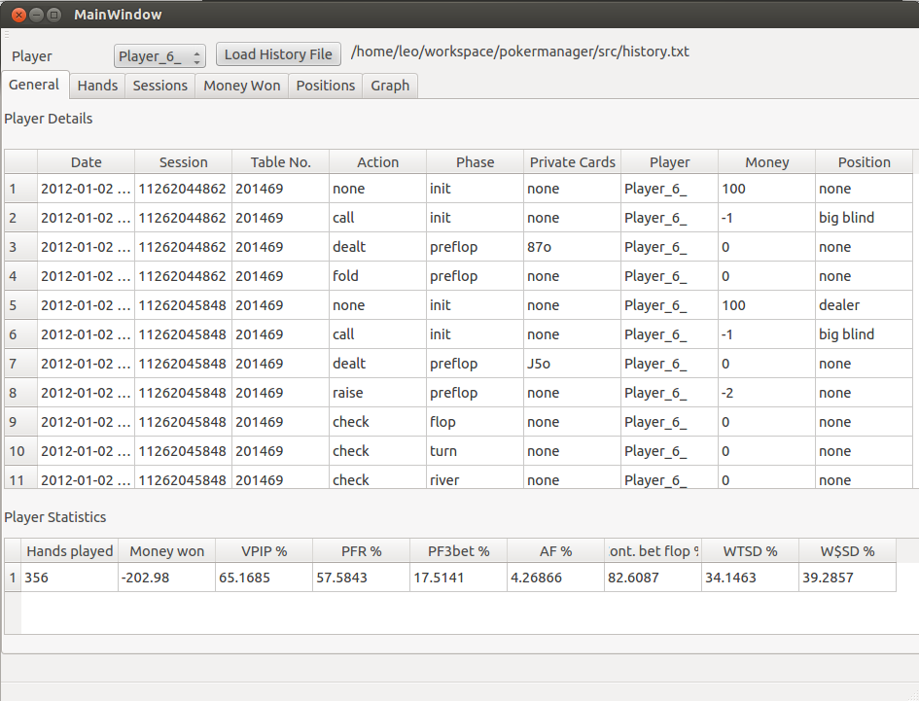Screen dimensions: 919x701
Task: Click the Player column header in details table
Action: 670,161
